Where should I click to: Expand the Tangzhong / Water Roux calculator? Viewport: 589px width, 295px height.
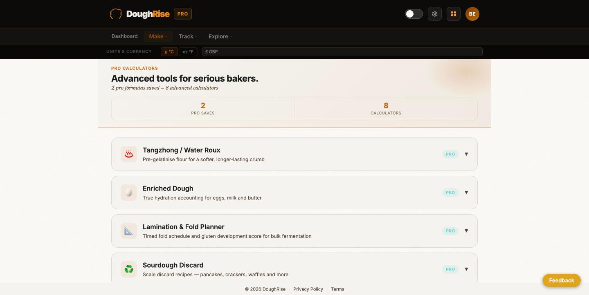point(466,154)
